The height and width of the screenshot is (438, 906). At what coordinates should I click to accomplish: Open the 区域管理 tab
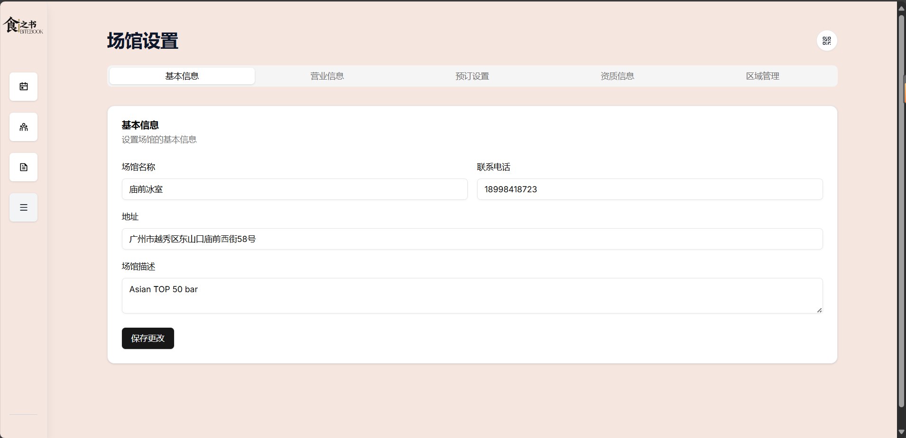[762, 76]
